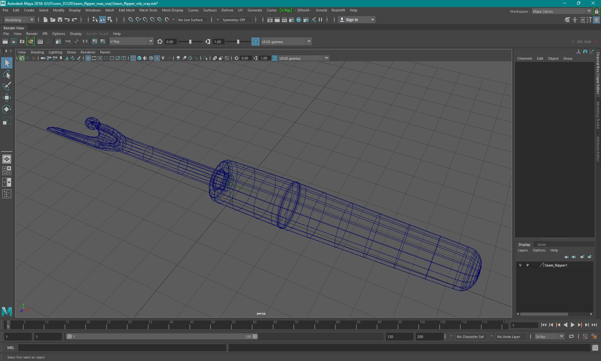Activate the Move tool

click(x=7, y=98)
